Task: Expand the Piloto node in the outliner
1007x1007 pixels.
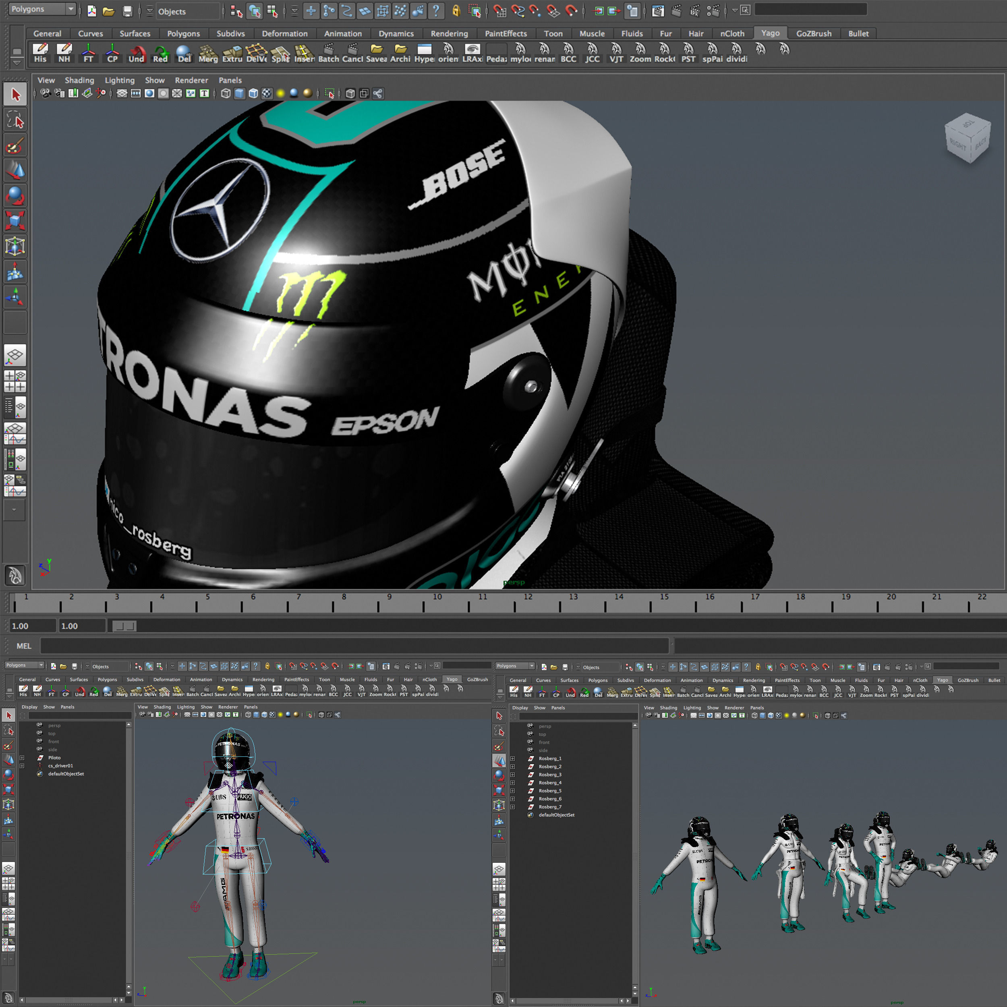Action: coord(22,757)
